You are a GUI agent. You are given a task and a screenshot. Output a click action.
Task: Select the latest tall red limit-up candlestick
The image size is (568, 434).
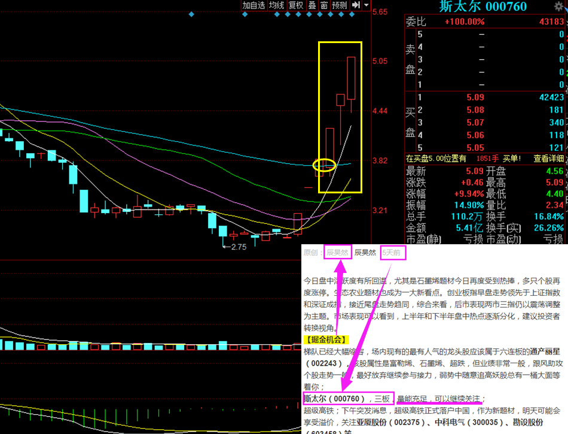(351, 78)
